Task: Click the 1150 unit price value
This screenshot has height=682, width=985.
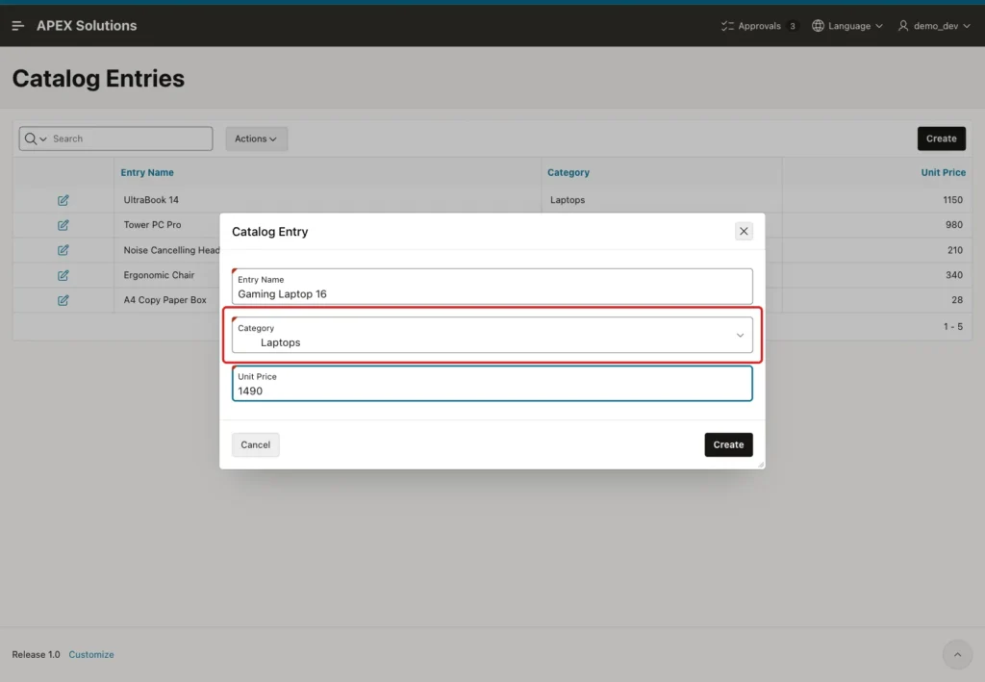Action: click(952, 200)
